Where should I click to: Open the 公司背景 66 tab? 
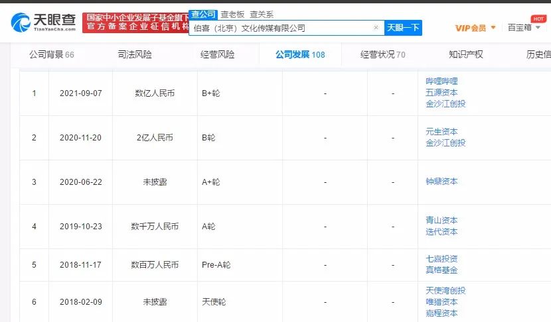point(52,54)
